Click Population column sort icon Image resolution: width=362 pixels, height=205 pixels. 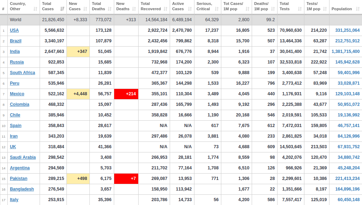click(x=358, y=9)
